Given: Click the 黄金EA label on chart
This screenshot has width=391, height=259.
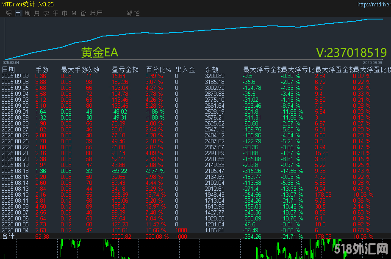Looking at the screenshot, I should (x=100, y=53).
